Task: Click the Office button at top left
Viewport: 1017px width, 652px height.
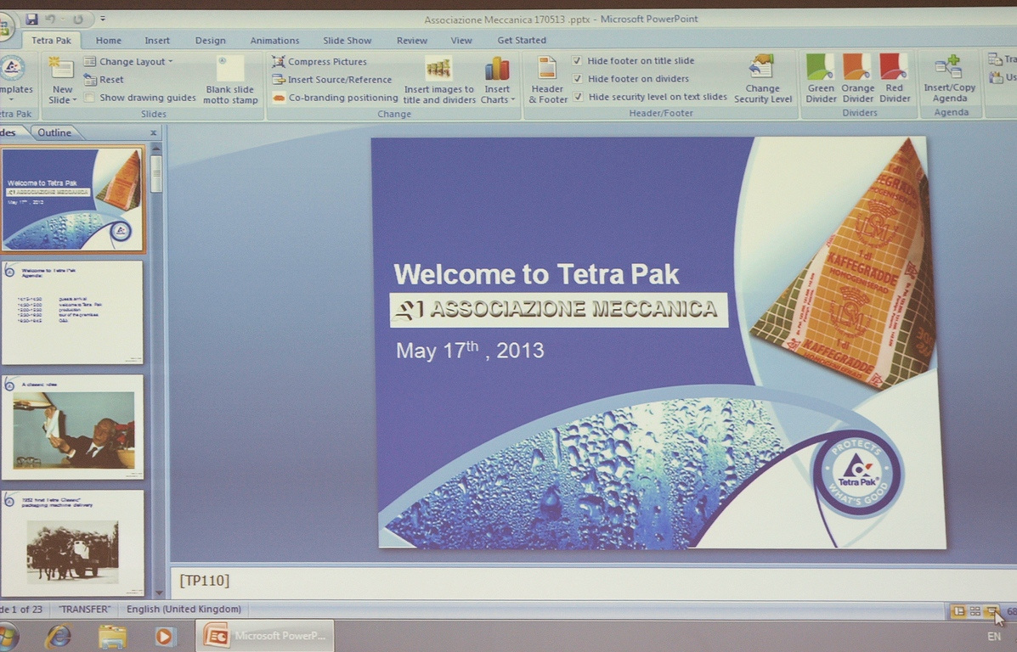Action: pos(5,26)
